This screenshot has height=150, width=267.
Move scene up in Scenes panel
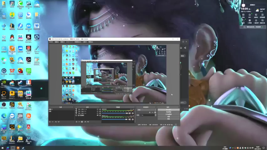tap(56, 122)
